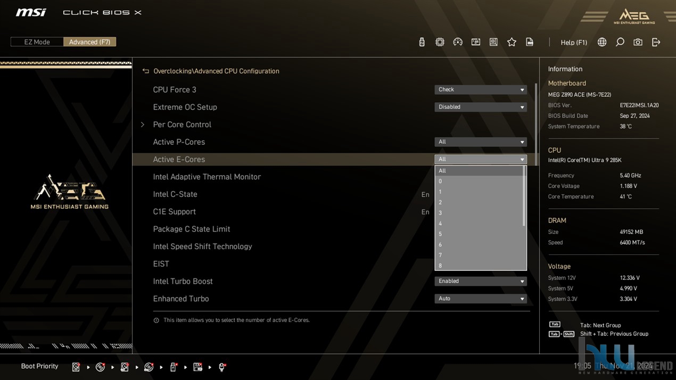The height and width of the screenshot is (380, 676).
Task: Open the Active P-Cores dropdown
Action: click(481, 142)
